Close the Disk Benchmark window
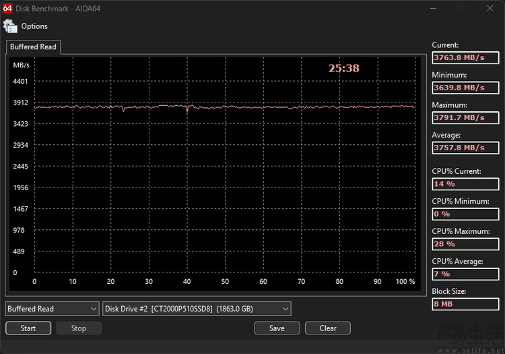 [x=490, y=8]
